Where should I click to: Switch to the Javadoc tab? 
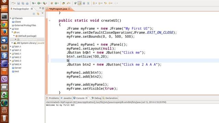pos(66,98)
